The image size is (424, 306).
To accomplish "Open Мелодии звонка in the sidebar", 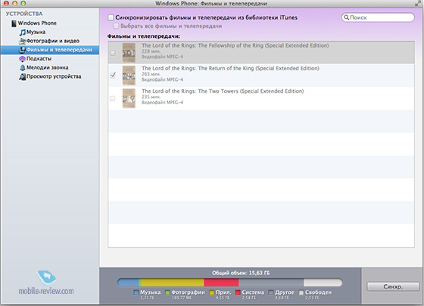I will click(x=47, y=68).
